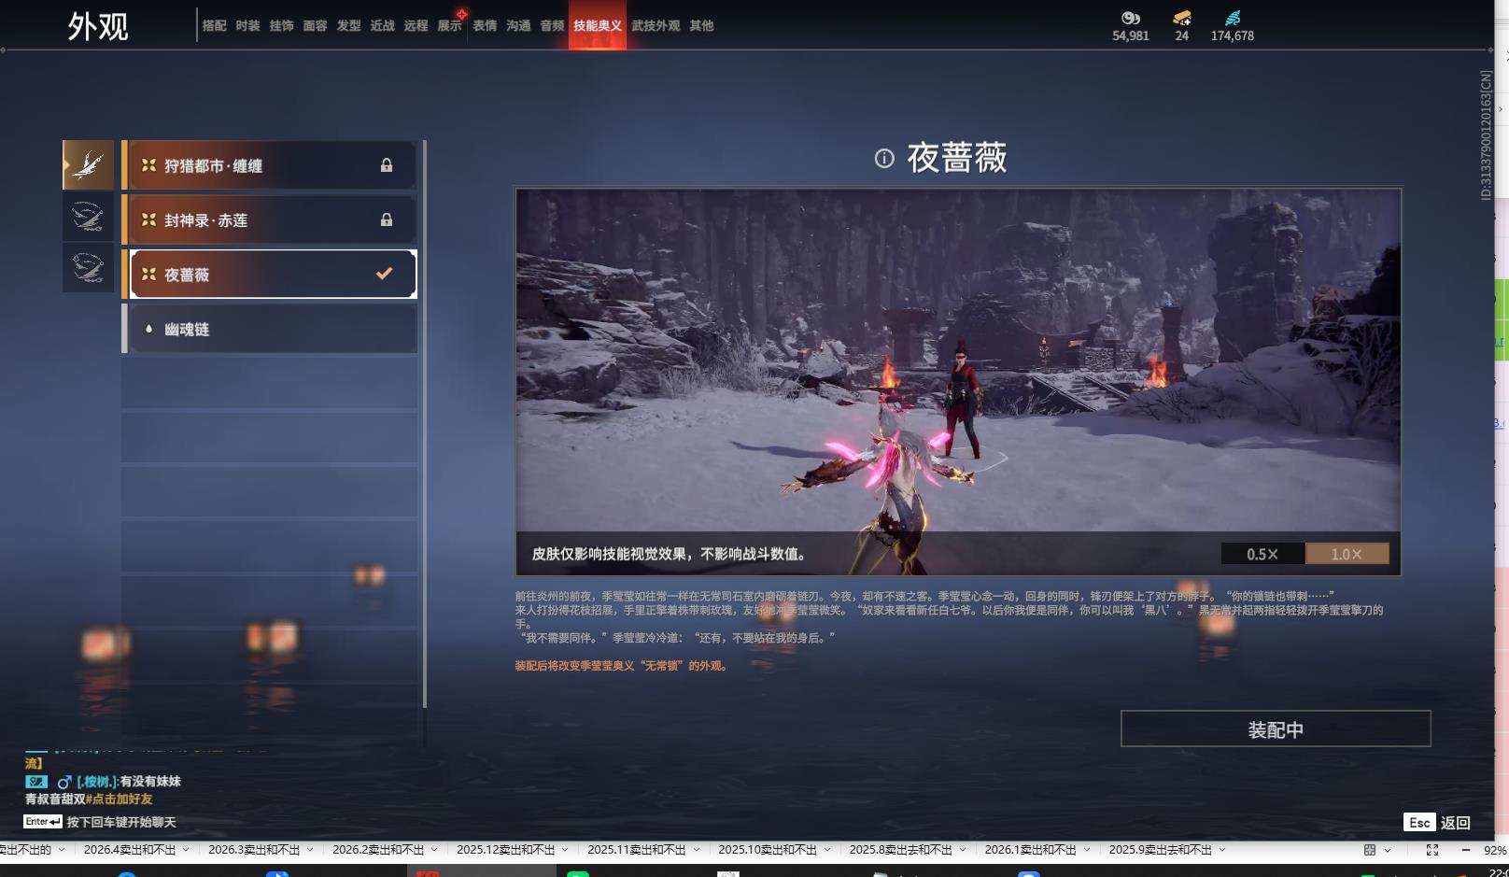This screenshot has width=1509, height=877.
Task: Open the dropdown on sheet tab 2026.4卖出和不出
Action: 186,850
